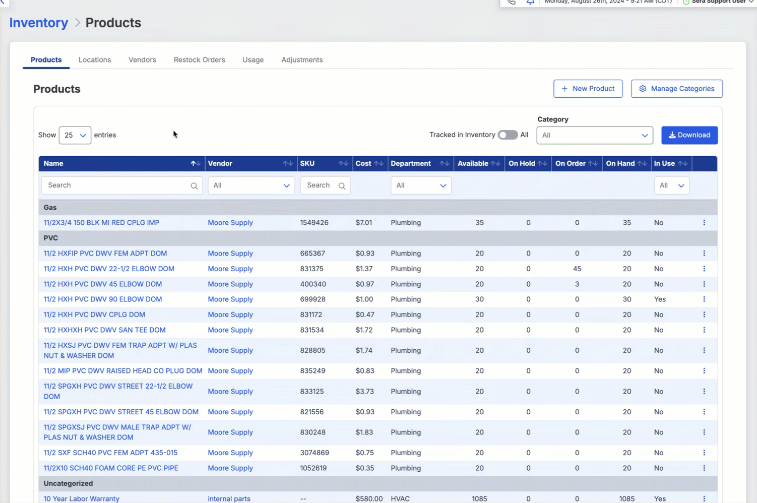
Task: Sort by On Hand column arrows
Action: [642, 163]
